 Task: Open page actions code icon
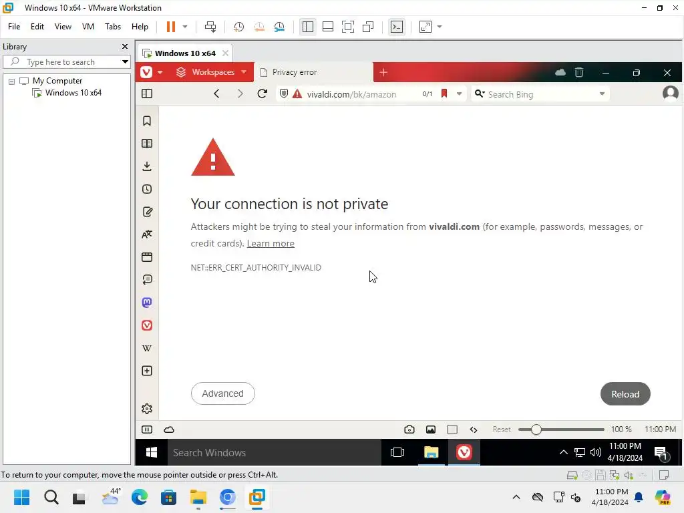pos(474,430)
